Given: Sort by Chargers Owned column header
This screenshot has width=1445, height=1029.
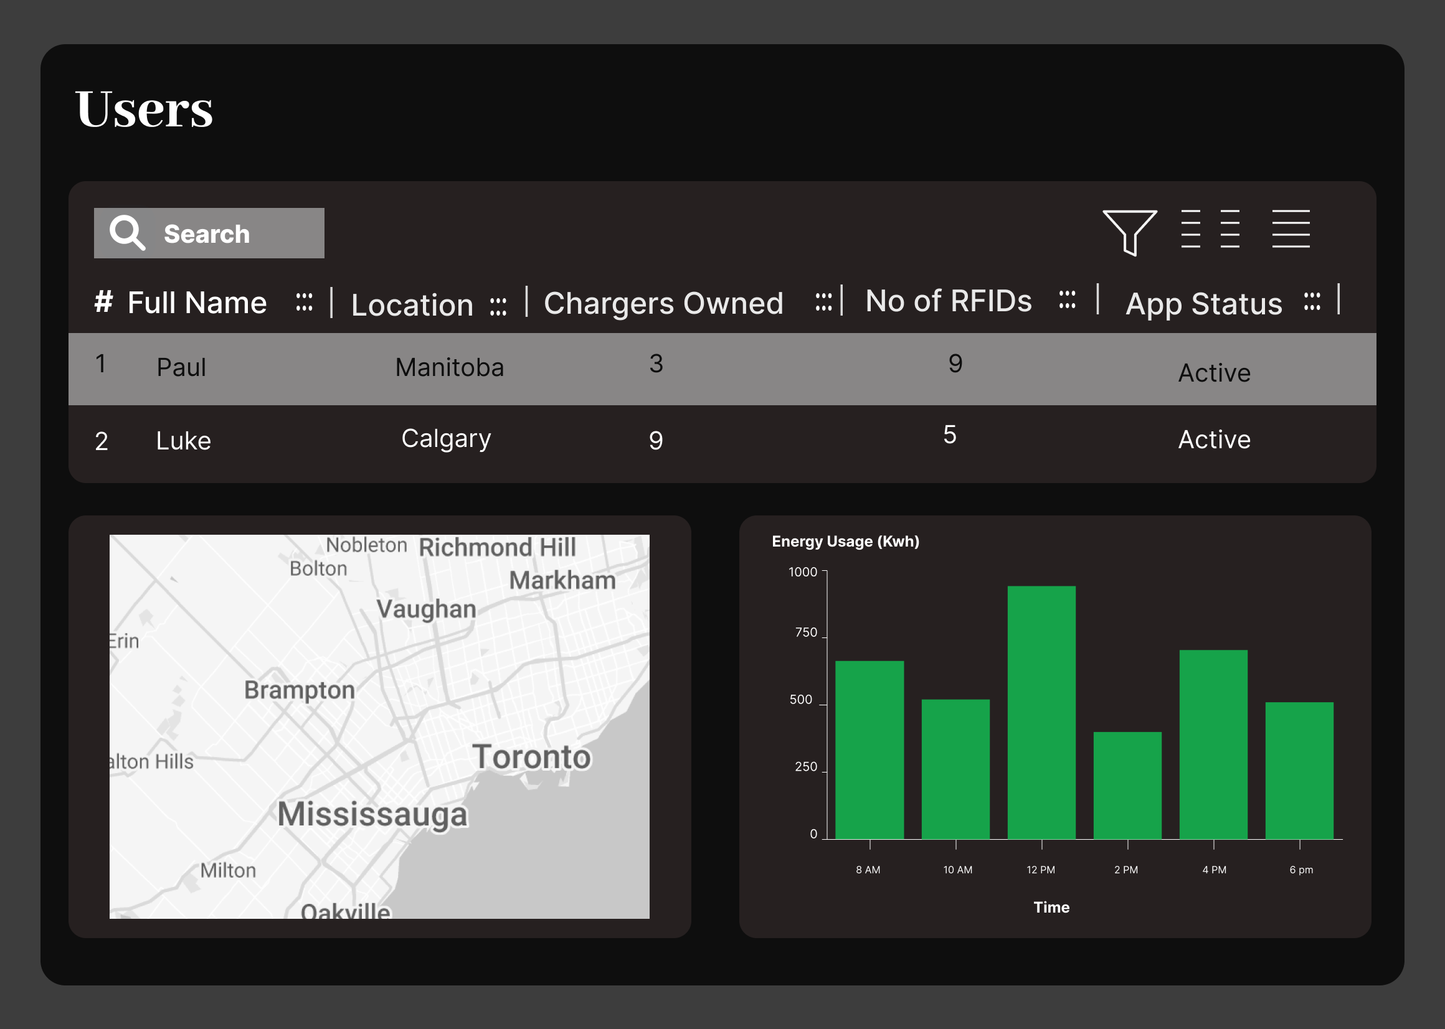Looking at the screenshot, I should pyautogui.click(x=663, y=304).
